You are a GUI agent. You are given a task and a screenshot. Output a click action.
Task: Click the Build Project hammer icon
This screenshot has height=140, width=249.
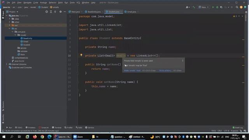pos(194,7)
